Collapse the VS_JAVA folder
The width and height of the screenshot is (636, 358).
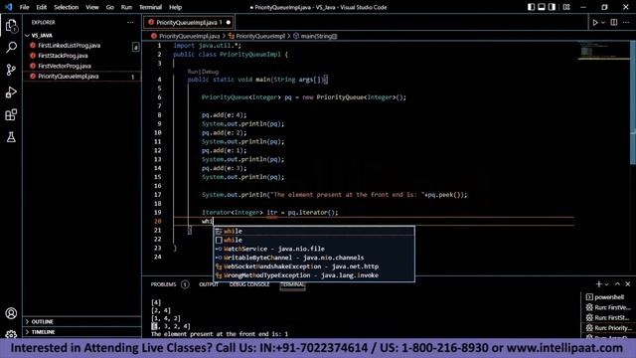[x=81, y=36]
